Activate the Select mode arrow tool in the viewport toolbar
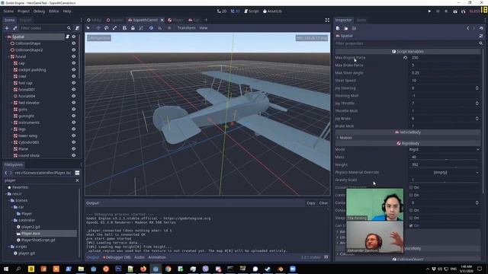The width and height of the screenshot is (488, 274). click(88, 28)
